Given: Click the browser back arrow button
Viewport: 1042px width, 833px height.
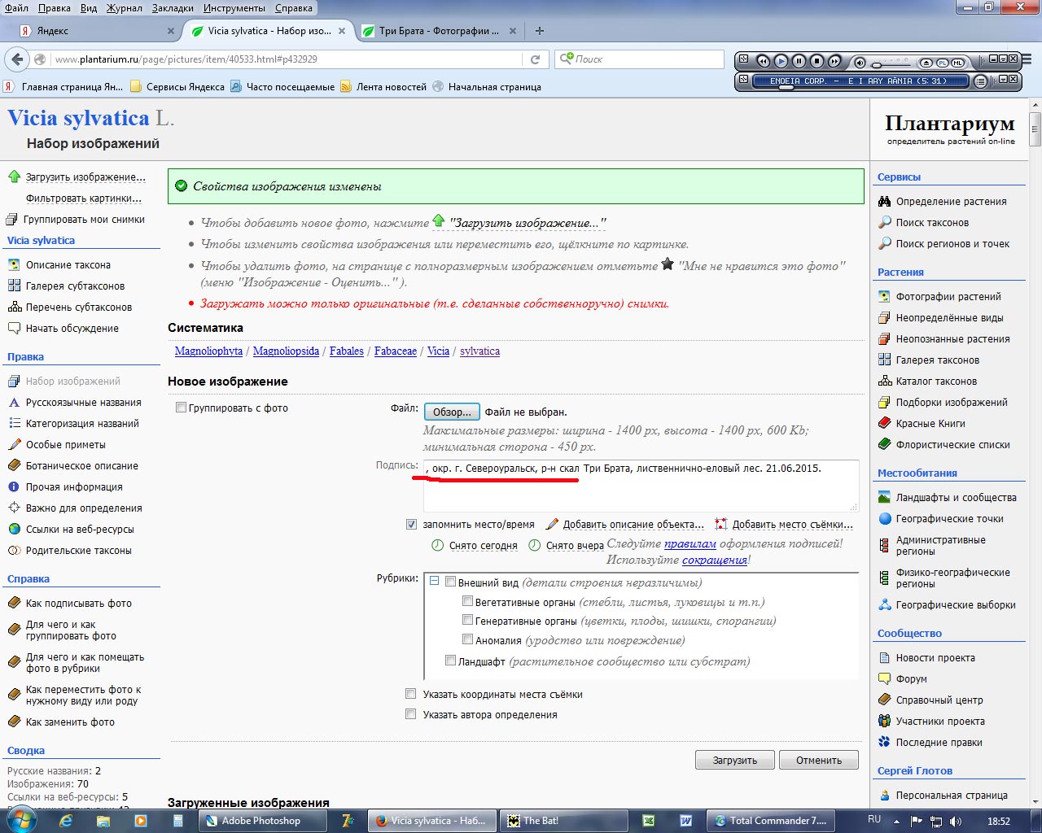Looking at the screenshot, I should 17,59.
